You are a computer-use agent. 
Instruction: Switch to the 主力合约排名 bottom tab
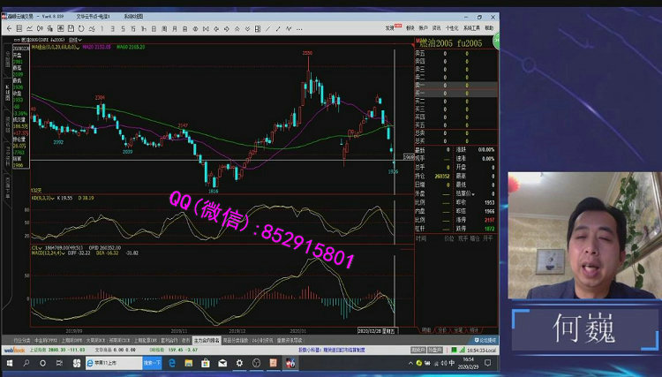pyautogui.click(x=202, y=339)
